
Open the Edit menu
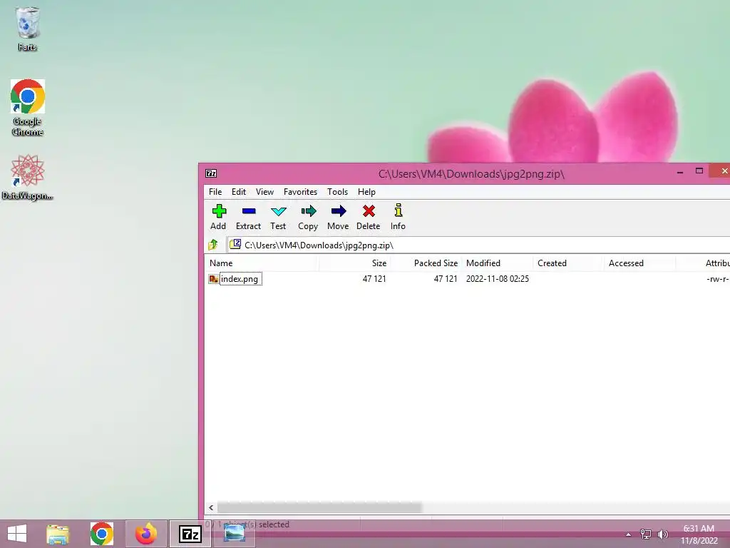[239, 191]
